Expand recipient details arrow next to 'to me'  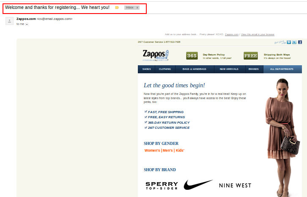pyautogui.click(x=27, y=24)
